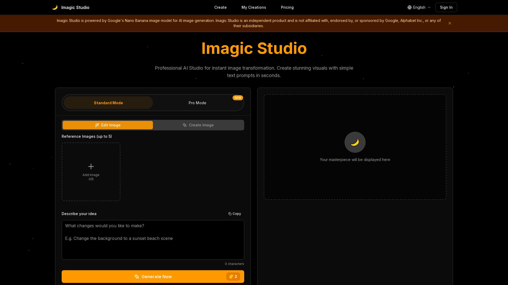This screenshot has height=285, width=508.
Task: Go to the Create nav item
Action: pyautogui.click(x=220, y=7)
